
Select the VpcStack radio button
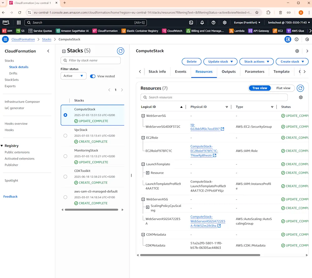(x=65, y=135)
